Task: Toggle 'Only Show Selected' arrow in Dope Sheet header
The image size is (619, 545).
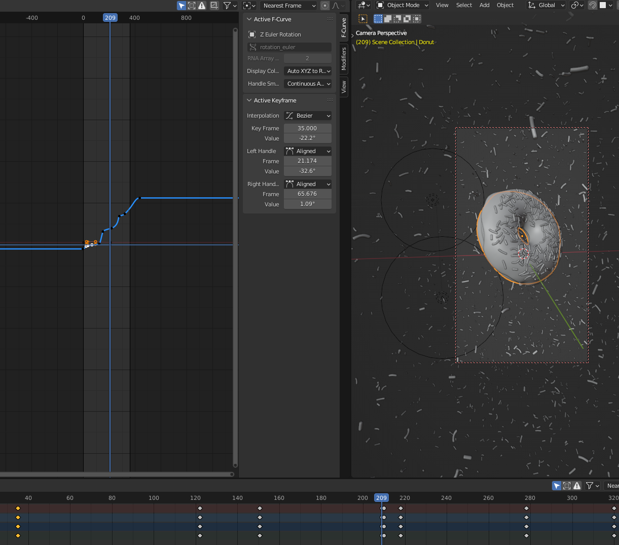Action: [x=557, y=486]
